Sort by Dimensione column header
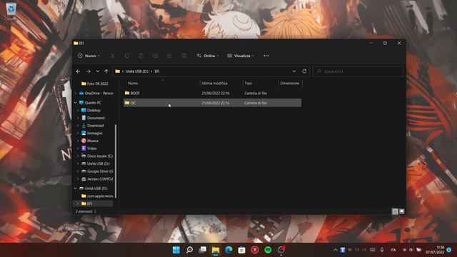The width and height of the screenshot is (457, 257). 291,84
